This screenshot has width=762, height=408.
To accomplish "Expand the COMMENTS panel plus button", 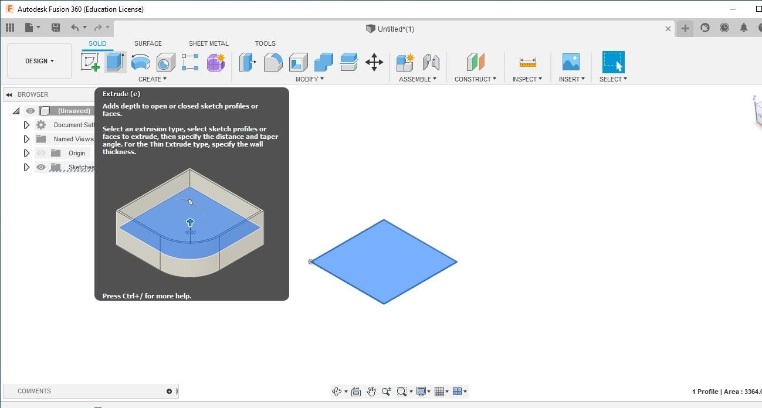I will [169, 391].
